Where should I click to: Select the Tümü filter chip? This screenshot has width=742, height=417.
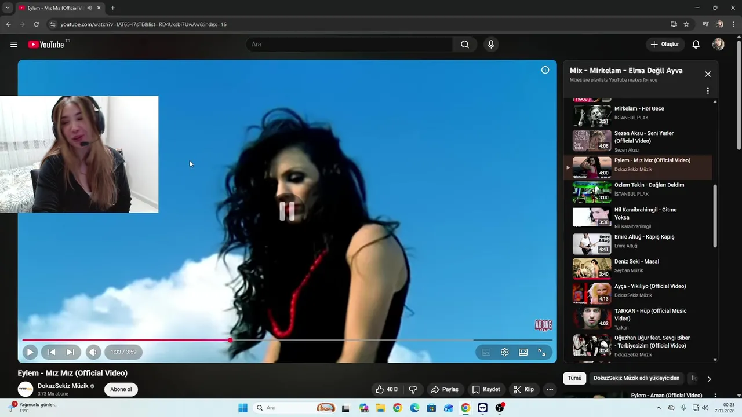pos(574,378)
